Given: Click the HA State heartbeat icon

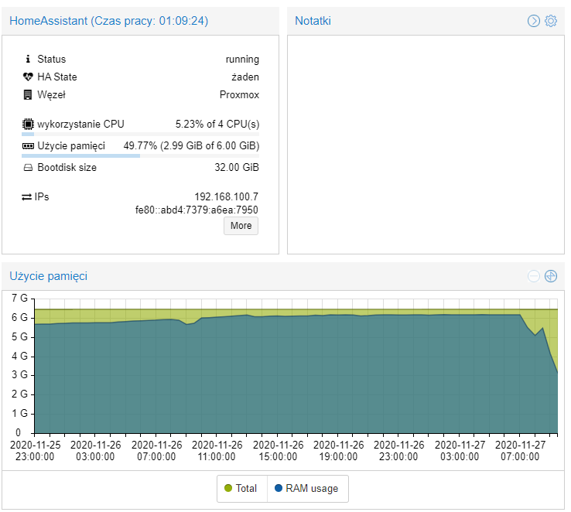Looking at the screenshot, I should pyautogui.click(x=28, y=77).
